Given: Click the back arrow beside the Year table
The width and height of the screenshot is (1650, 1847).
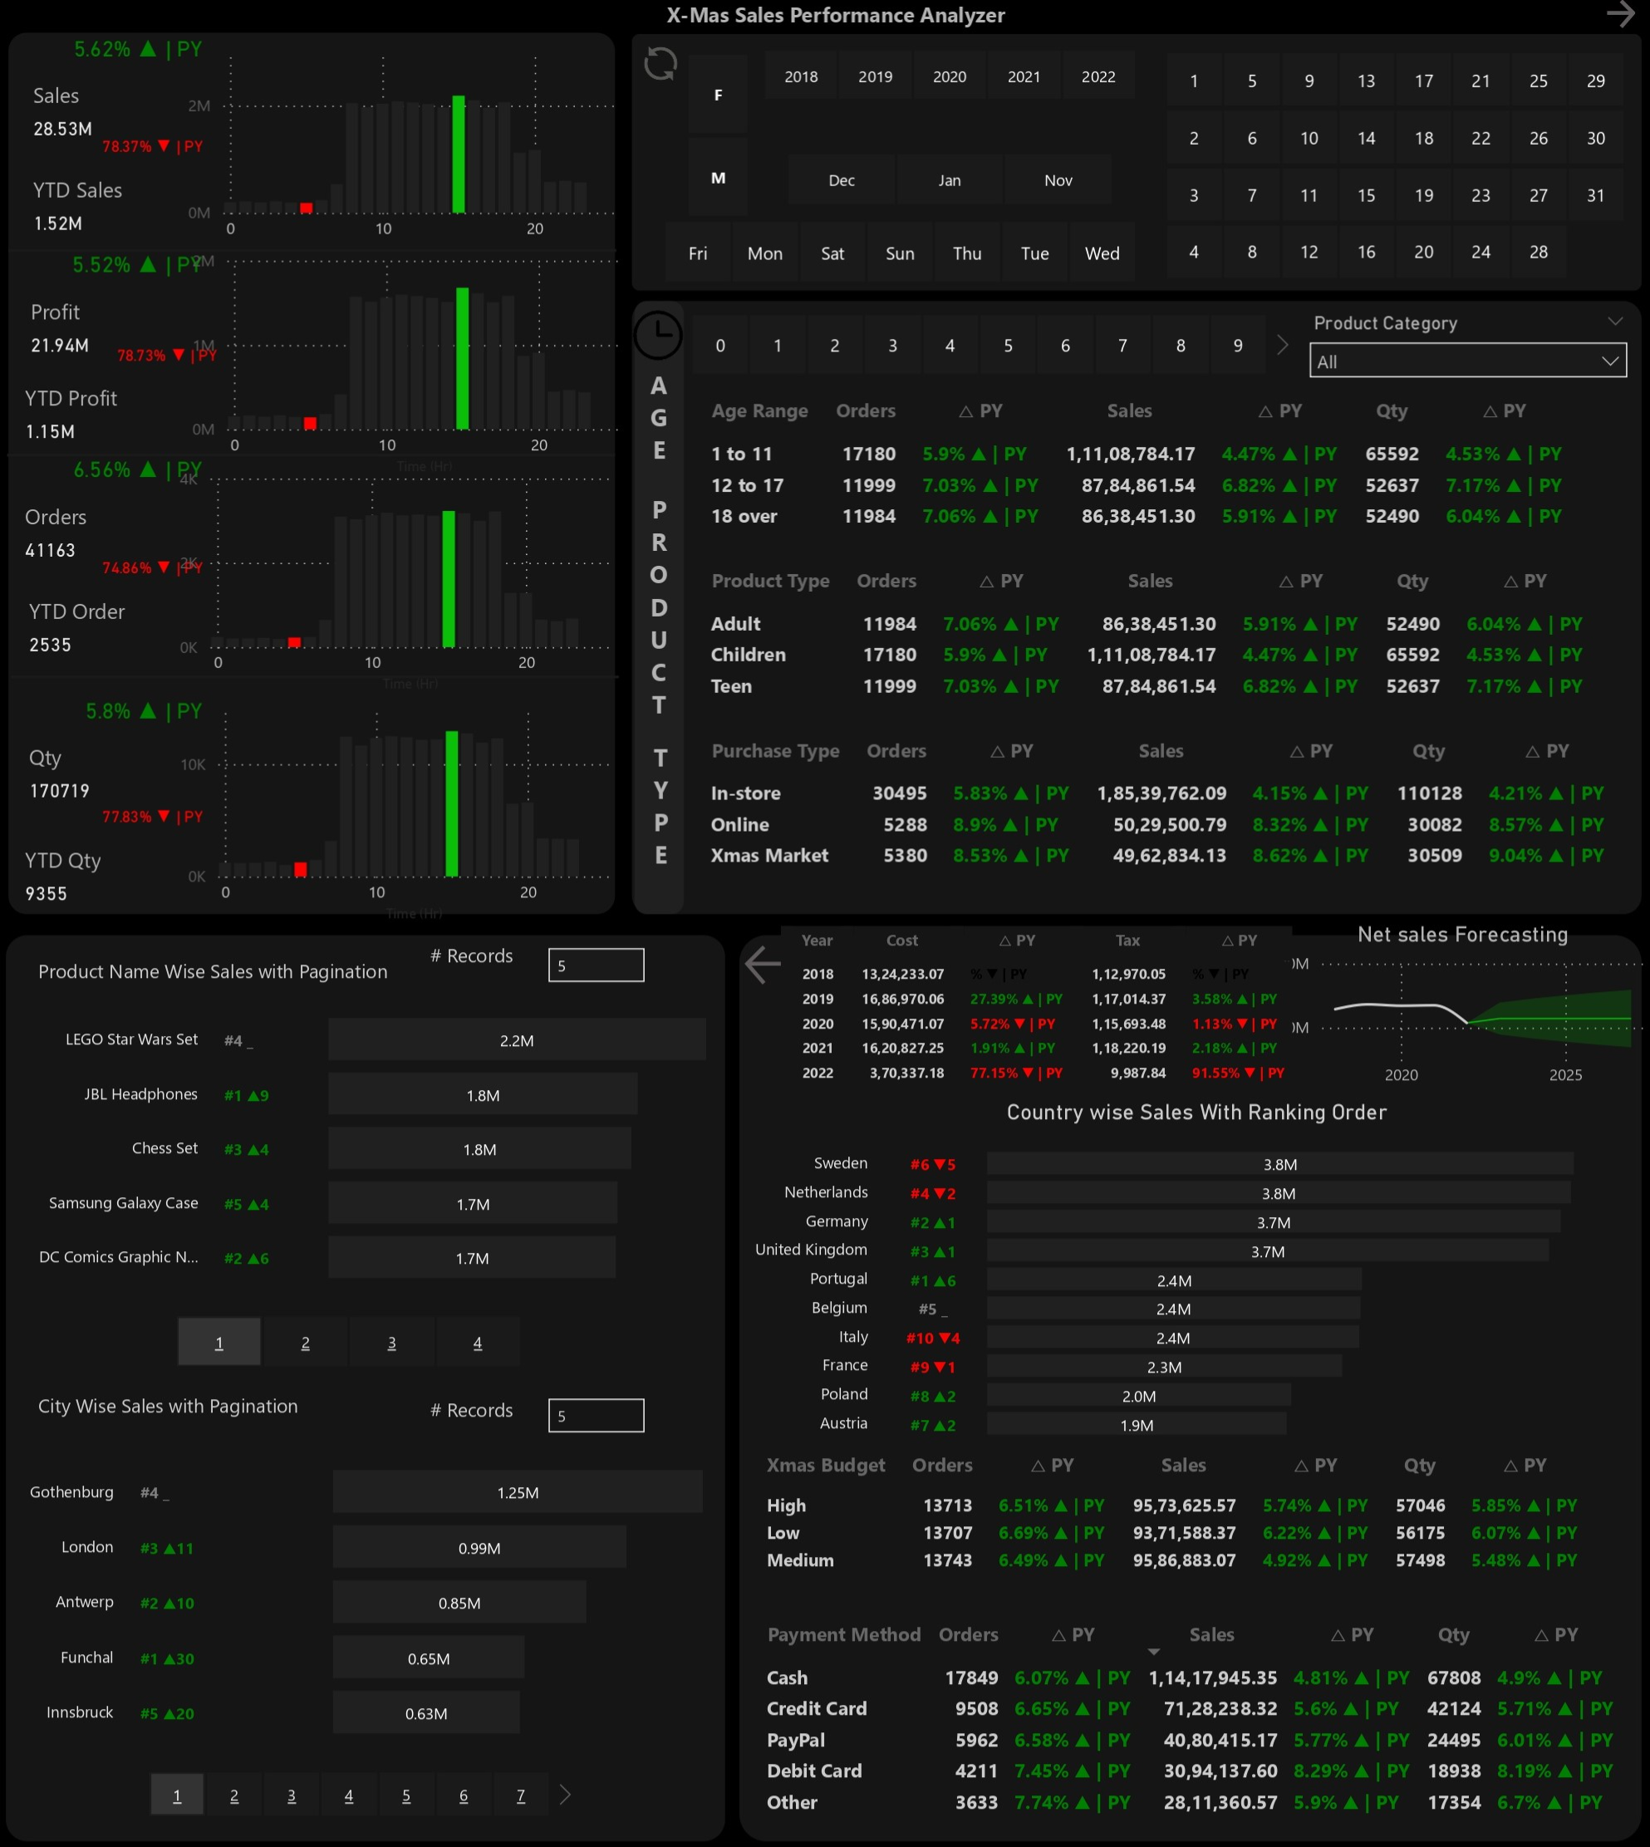Looking at the screenshot, I should pyautogui.click(x=763, y=965).
